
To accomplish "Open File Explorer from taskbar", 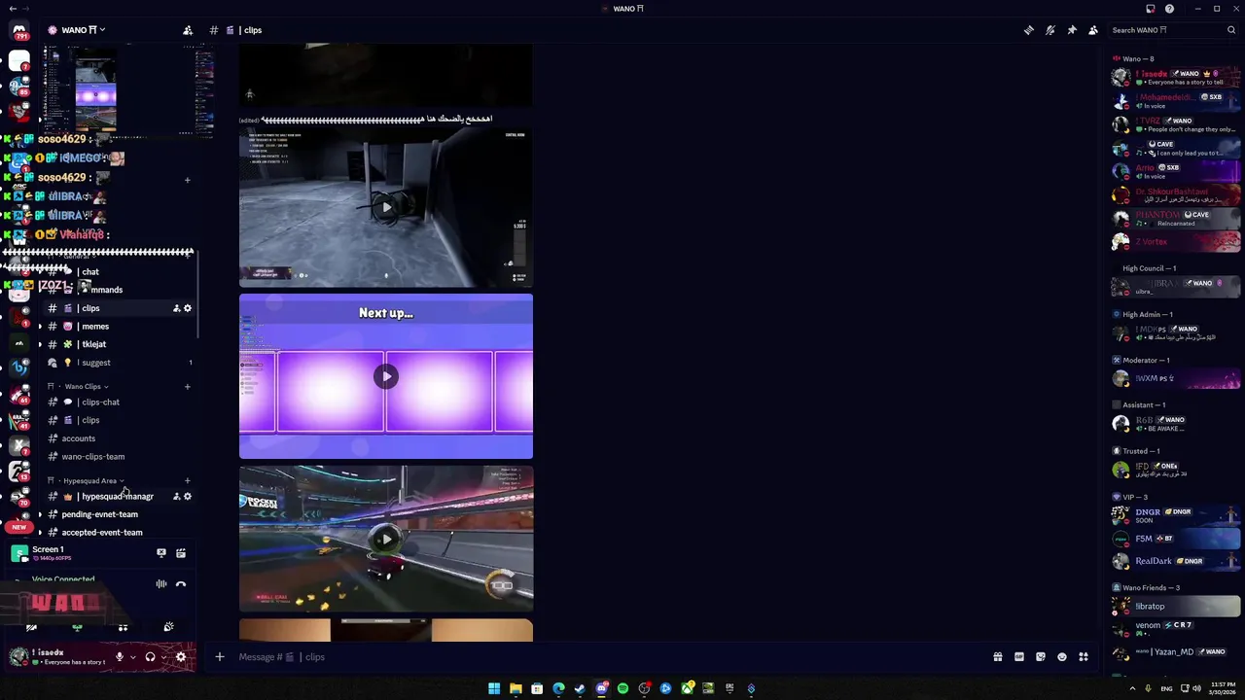I will [516, 688].
